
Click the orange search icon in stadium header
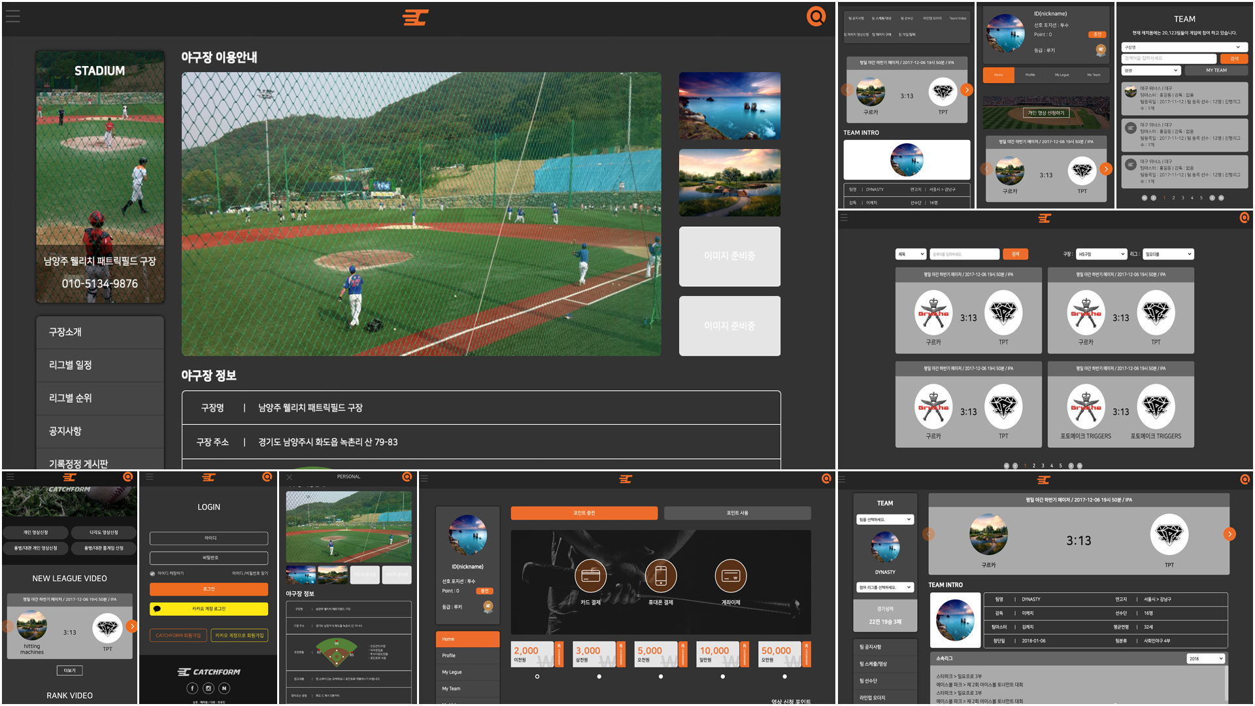[x=816, y=16]
